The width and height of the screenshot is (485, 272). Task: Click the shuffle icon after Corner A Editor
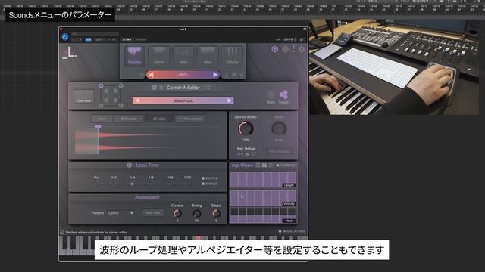pos(208,88)
